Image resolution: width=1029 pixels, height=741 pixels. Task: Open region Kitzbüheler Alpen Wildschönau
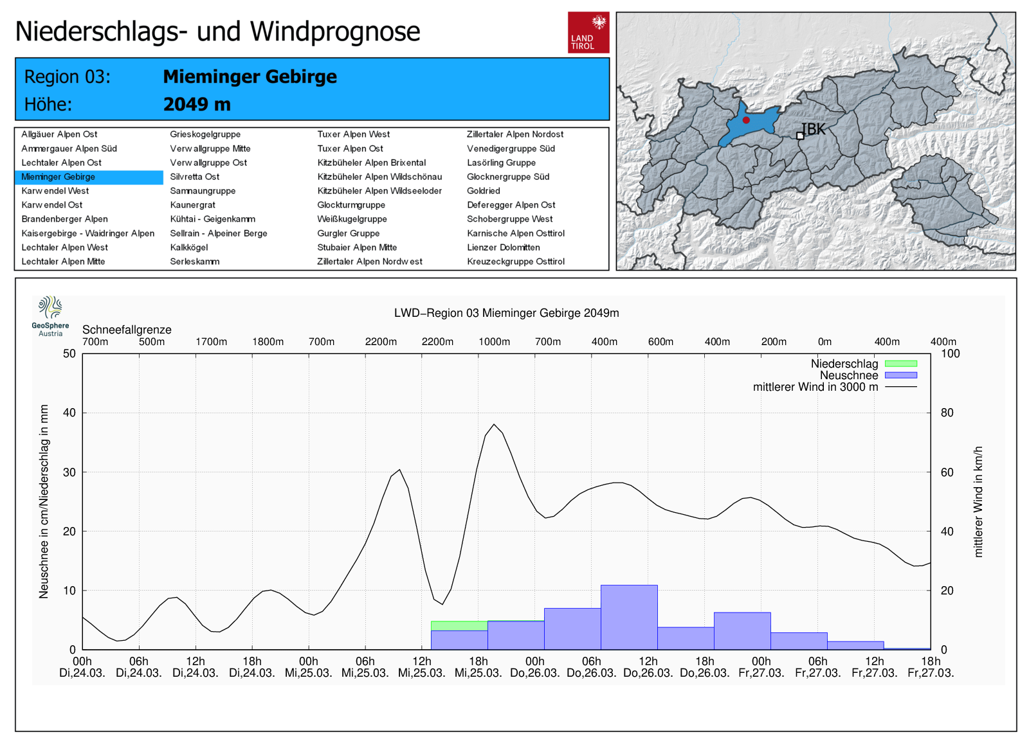(x=379, y=177)
